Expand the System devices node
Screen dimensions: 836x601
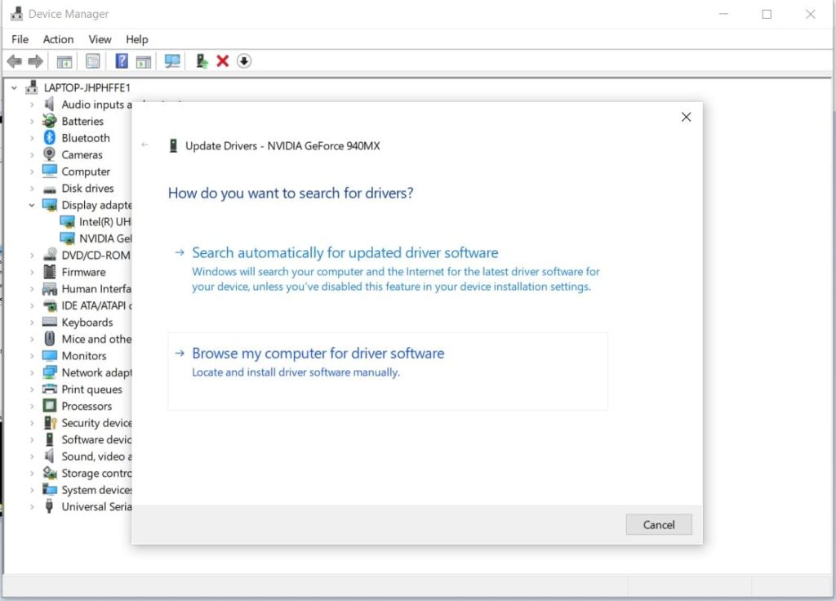click(x=32, y=490)
